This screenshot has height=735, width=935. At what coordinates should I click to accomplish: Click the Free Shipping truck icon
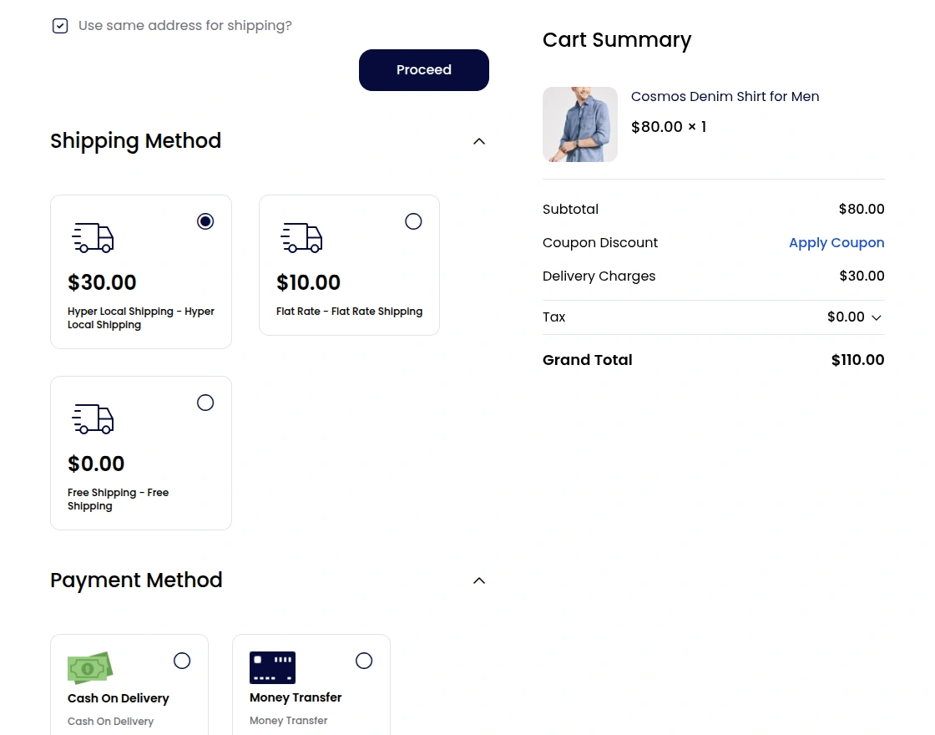point(93,419)
